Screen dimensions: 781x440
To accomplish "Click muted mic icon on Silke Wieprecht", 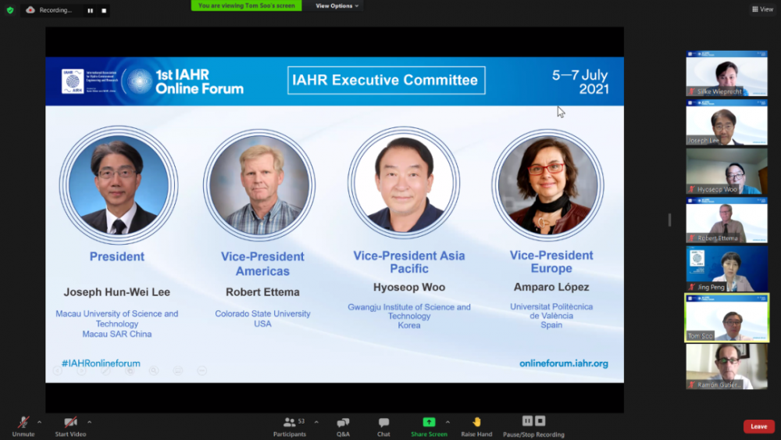I will pyautogui.click(x=692, y=91).
